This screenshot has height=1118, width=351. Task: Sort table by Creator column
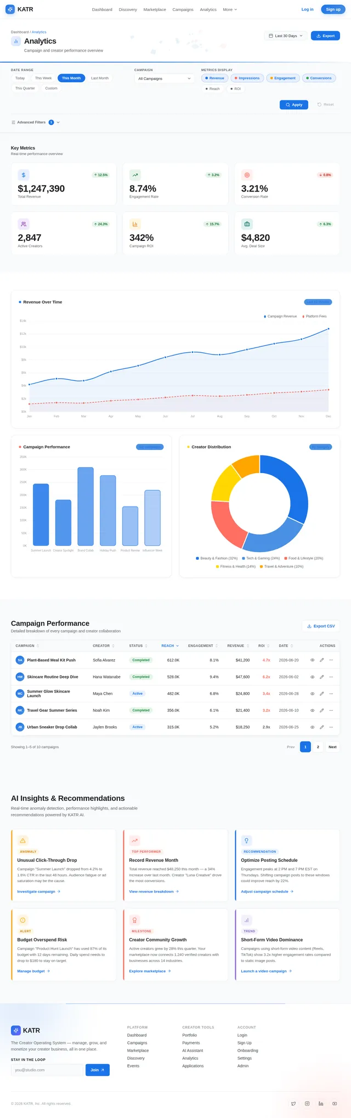tap(104, 646)
